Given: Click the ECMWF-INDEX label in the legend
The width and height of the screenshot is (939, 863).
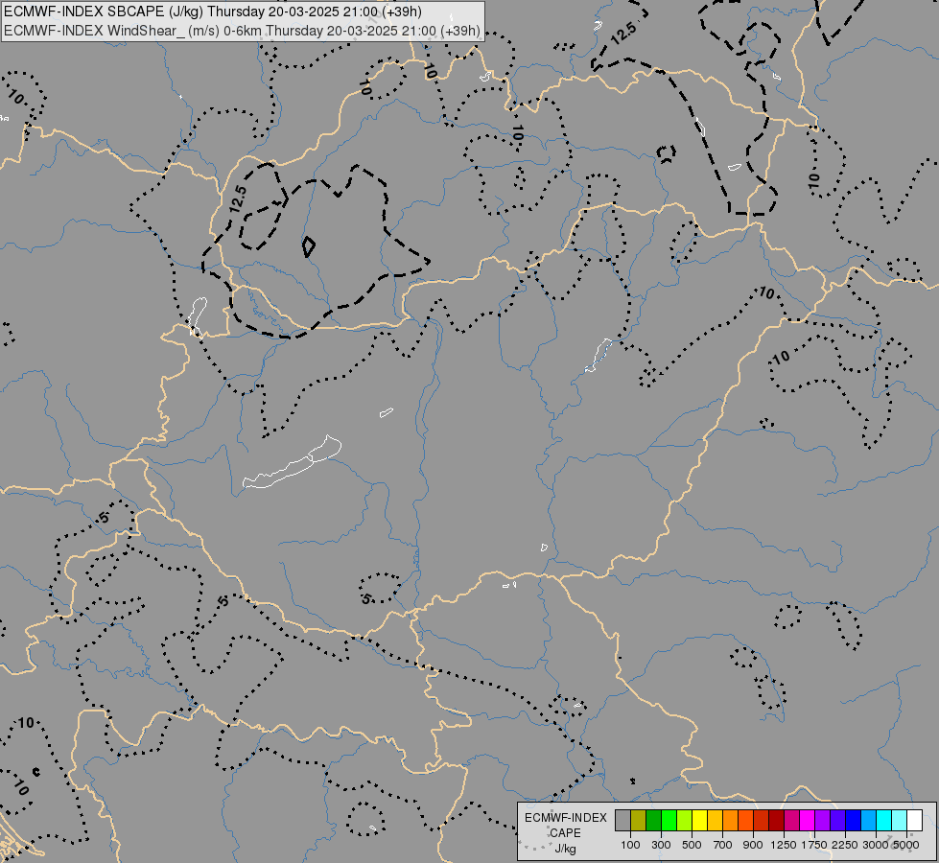Looking at the screenshot, I should tap(565, 818).
